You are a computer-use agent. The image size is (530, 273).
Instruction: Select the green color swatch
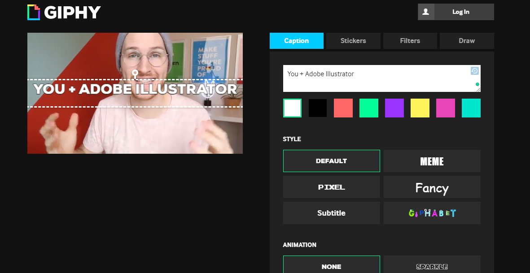click(x=369, y=108)
